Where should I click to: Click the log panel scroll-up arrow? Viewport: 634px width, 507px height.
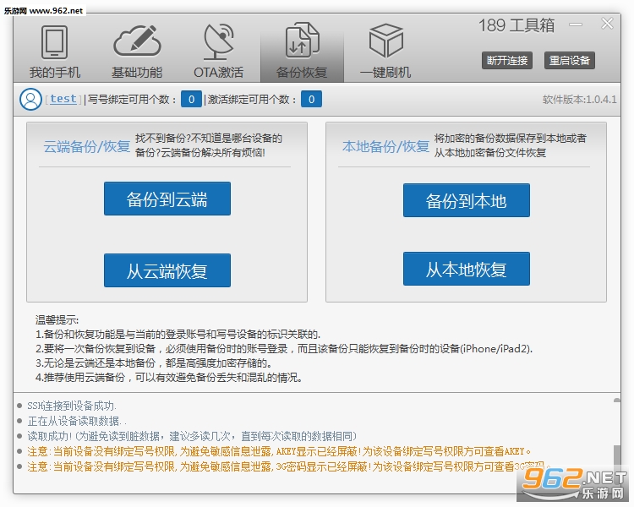616,401
